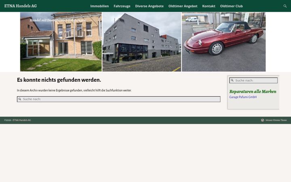Click the '©2026 - ETNA Handels AG' copyright text
291x182 pixels.
click(x=18, y=120)
